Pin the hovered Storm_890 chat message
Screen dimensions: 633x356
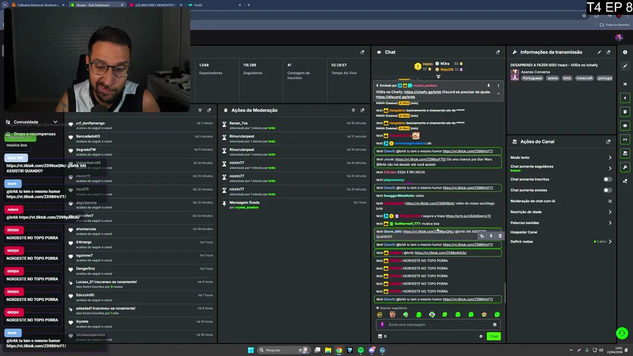491,236
